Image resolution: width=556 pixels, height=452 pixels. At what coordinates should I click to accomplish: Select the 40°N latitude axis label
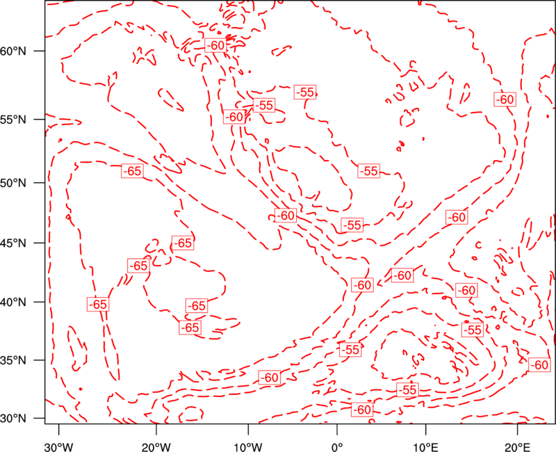(x=13, y=302)
